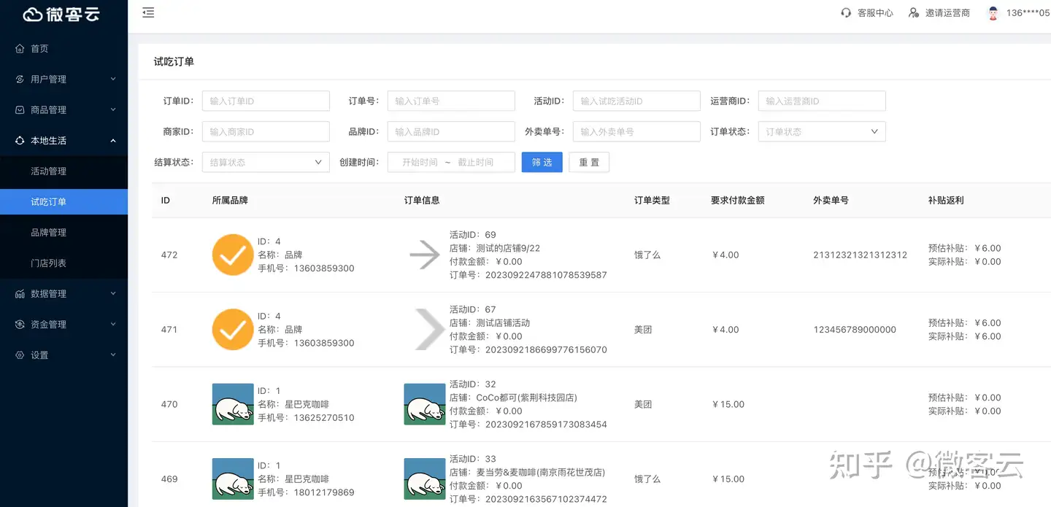The height and width of the screenshot is (507, 1051).
Task: Click the 设置 gear icon
Action: click(20, 355)
